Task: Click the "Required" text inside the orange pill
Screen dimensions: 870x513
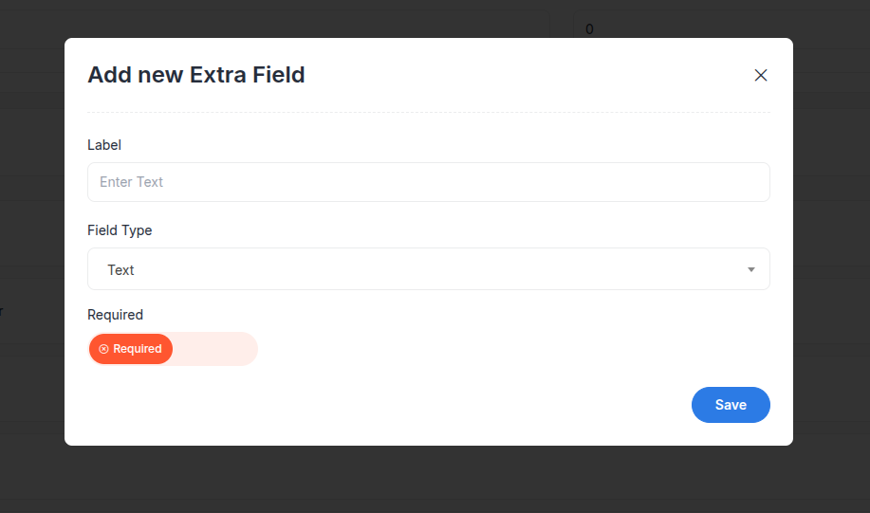Action: pyautogui.click(x=138, y=349)
